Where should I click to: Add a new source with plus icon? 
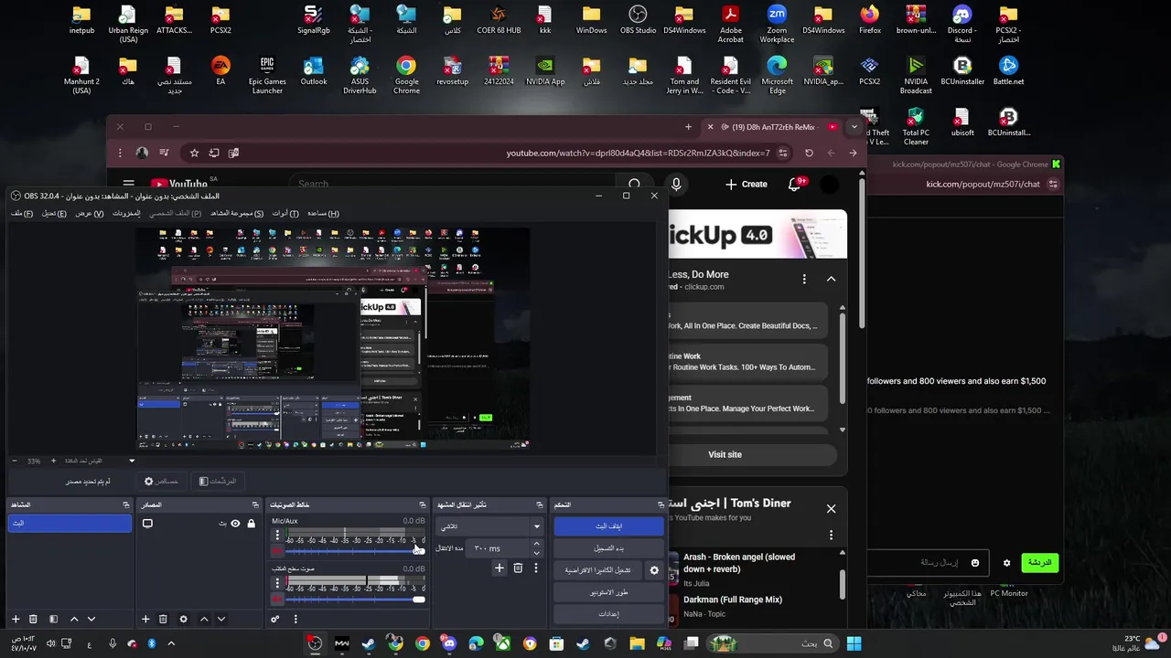[x=145, y=619]
